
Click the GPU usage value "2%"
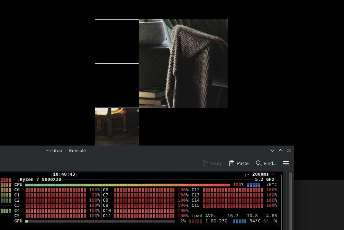[x=183, y=221]
